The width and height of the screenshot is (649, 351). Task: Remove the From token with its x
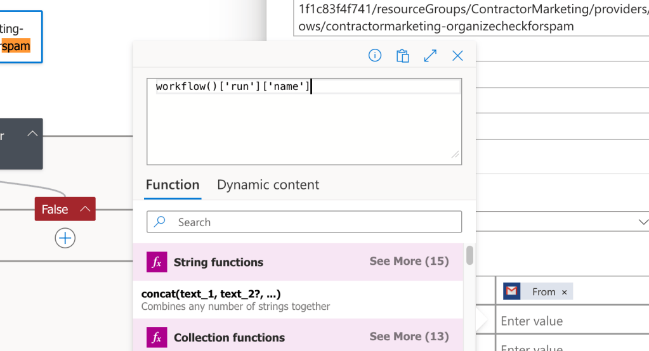564,292
